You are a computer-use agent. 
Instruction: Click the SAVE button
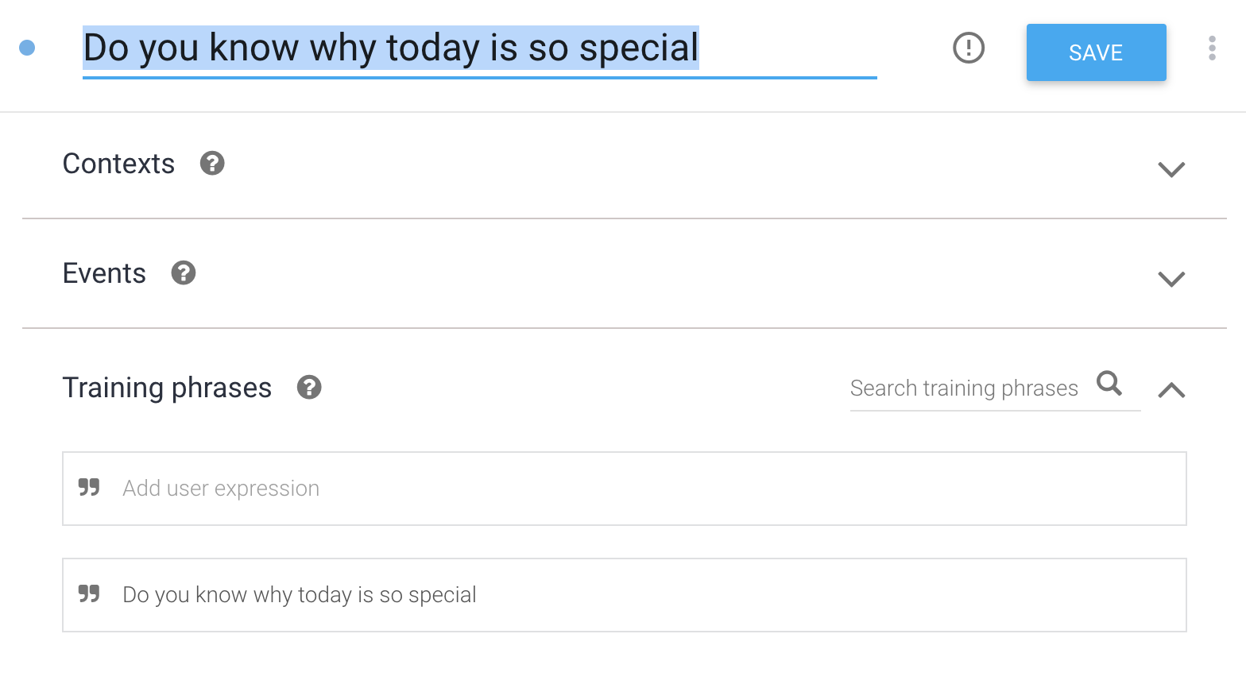click(x=1096, y=52)
